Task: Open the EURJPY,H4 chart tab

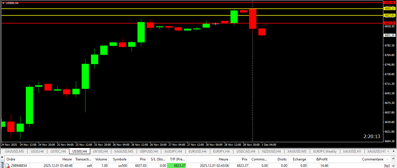Action: coord(221,151)
